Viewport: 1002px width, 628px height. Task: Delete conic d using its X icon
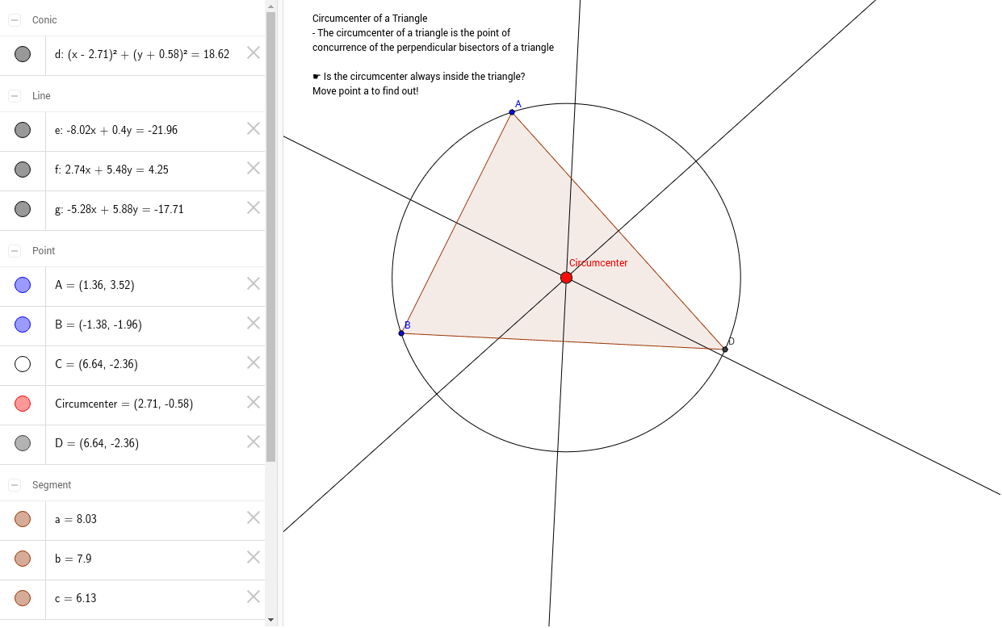(253, 53)
